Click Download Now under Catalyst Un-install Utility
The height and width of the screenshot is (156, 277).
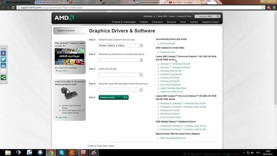click(167, 52)
